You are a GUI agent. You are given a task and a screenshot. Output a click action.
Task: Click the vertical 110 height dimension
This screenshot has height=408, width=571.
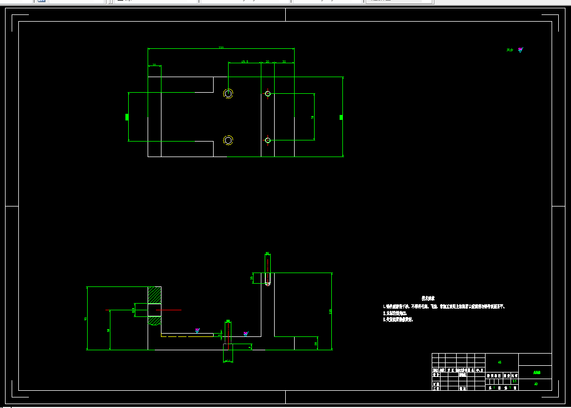330,311
